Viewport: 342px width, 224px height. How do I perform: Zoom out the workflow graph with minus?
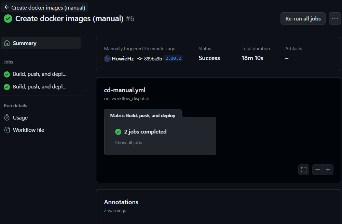(318, 169)
